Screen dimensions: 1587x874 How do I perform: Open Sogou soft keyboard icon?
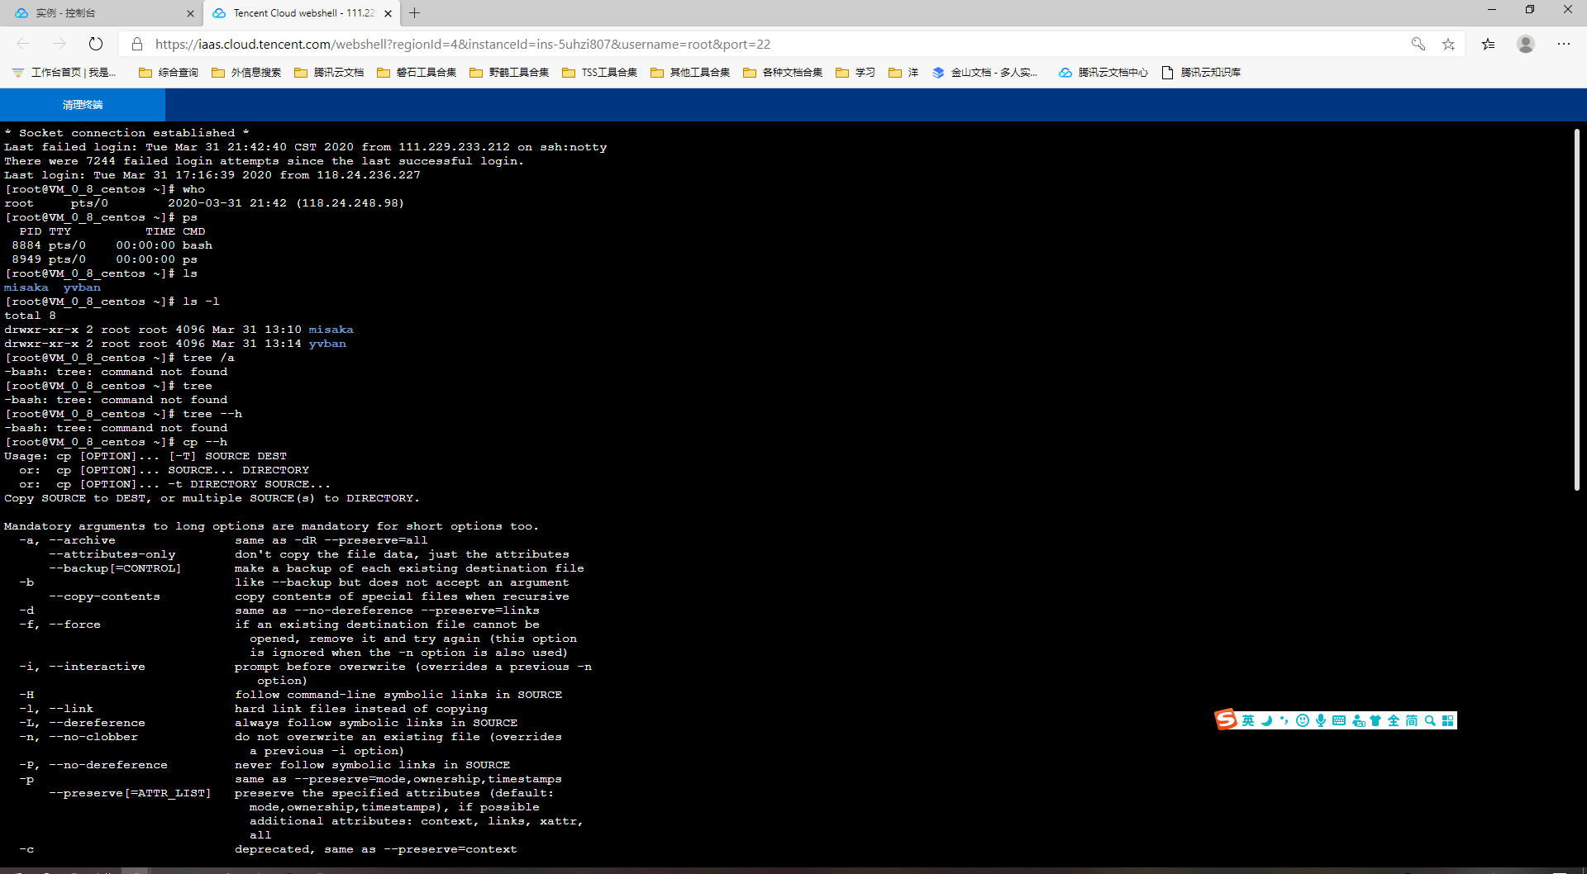coord(1339,720)
